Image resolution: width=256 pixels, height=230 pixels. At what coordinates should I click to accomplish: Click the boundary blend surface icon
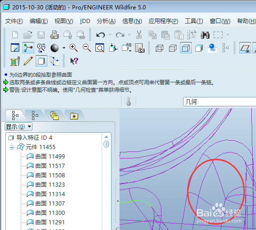click(55, 61)
